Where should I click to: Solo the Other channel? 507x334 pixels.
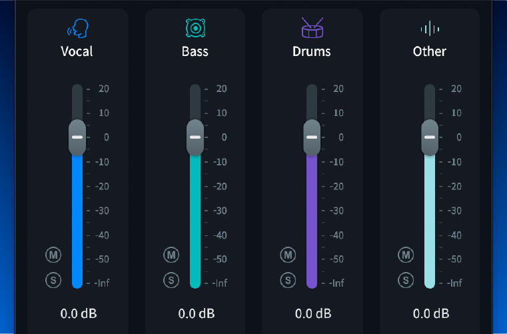click(406, 280)
